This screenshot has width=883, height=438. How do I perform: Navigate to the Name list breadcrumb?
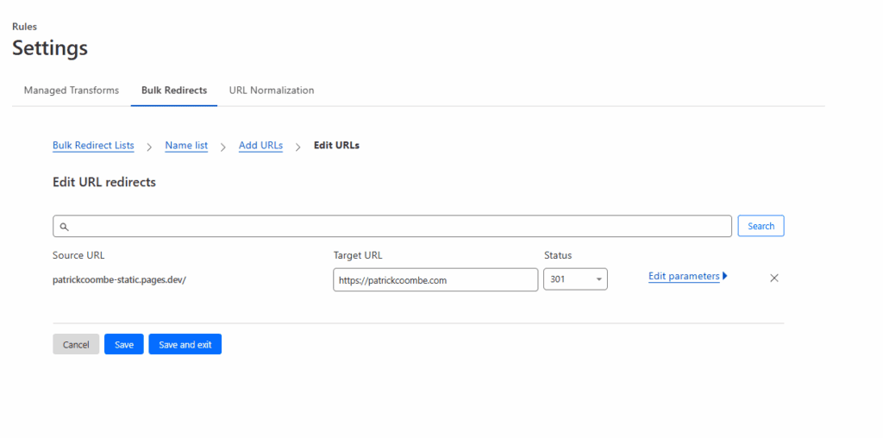pos(186,146)
